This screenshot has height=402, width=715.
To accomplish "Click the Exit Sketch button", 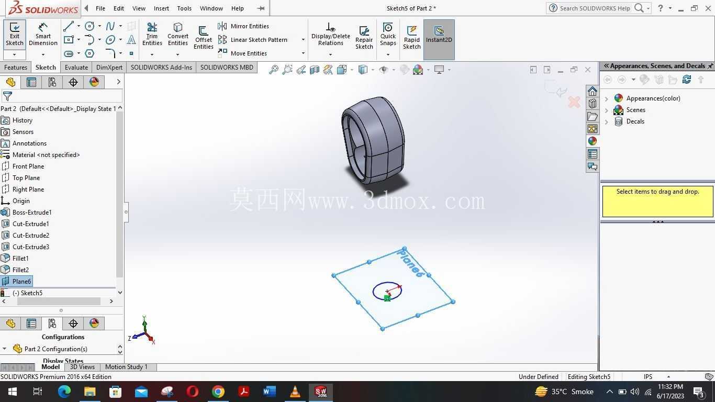I will pos(15,35).
